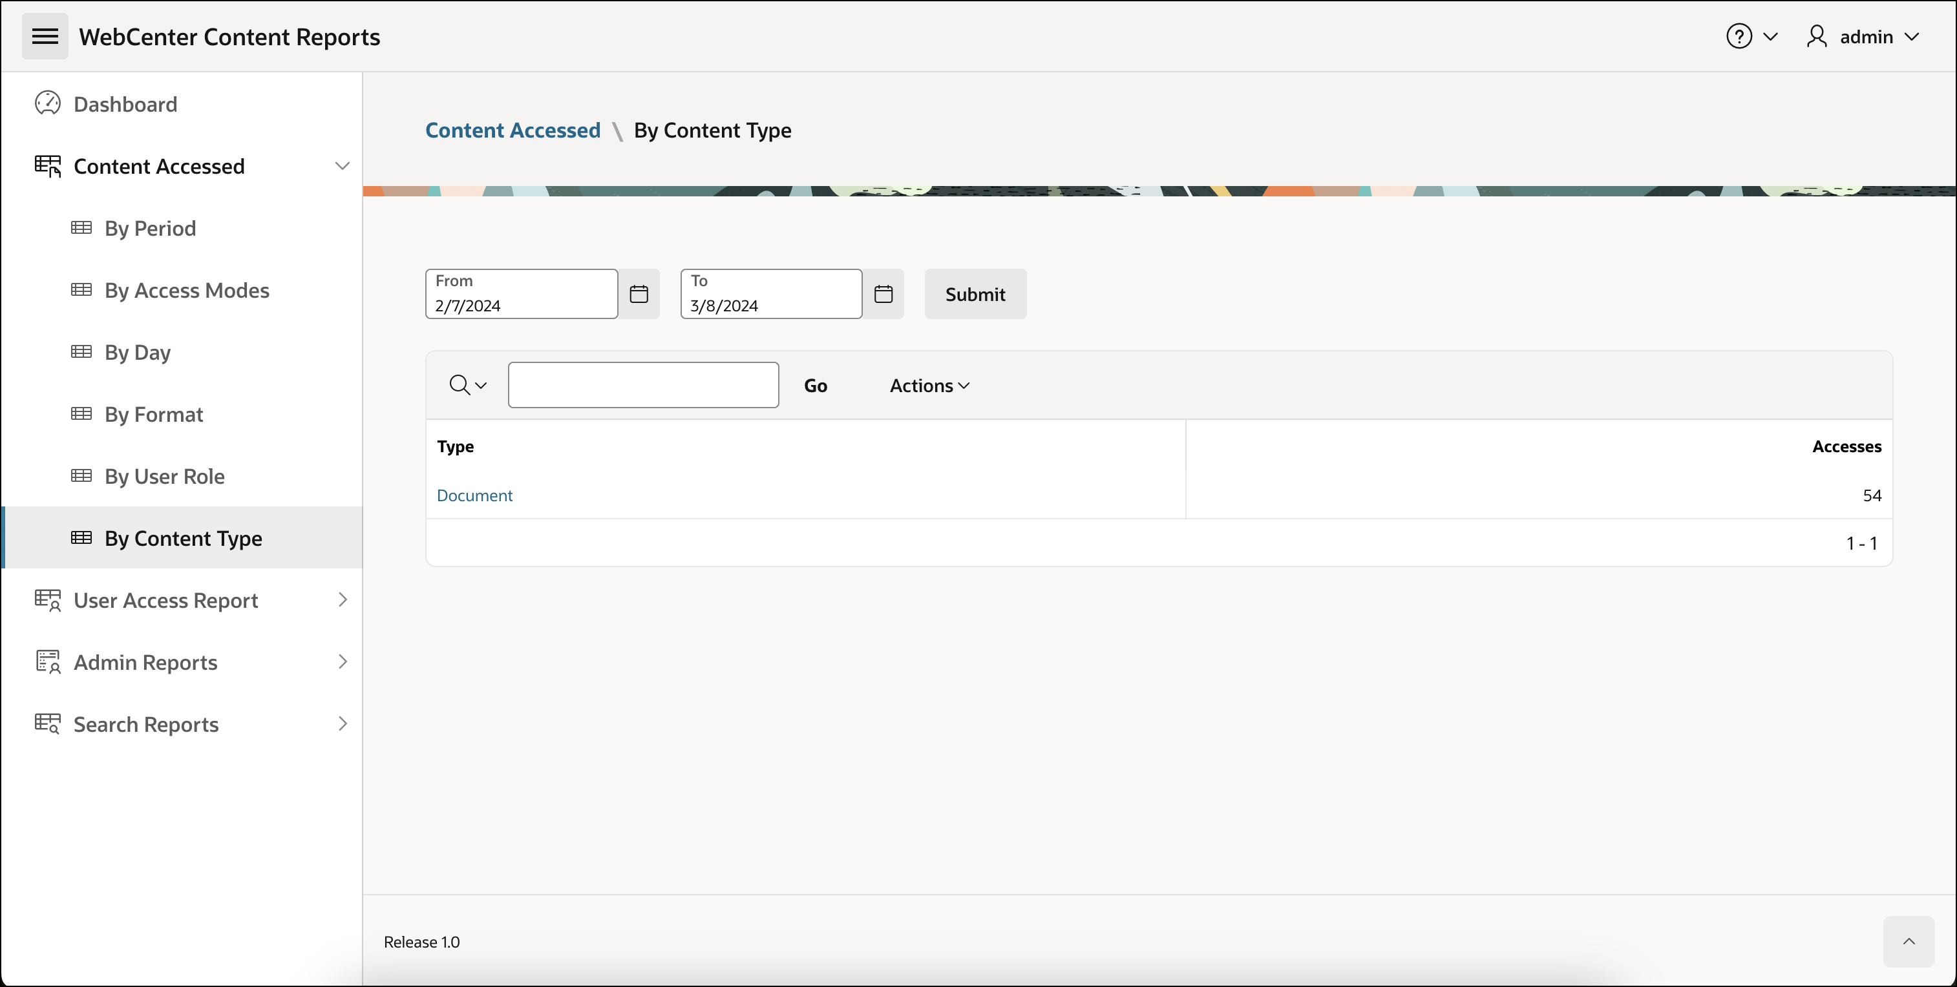Toggle the hamburger navigation menu
This screenshot has height=987, width=1957.
(45, 36)
